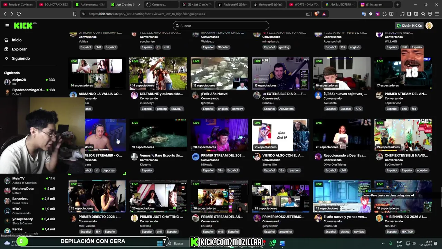The image size is (442, 249).
Task: Open the PRIMER MOSQUETERMO... stream title
Action: [x=283, y=217]
